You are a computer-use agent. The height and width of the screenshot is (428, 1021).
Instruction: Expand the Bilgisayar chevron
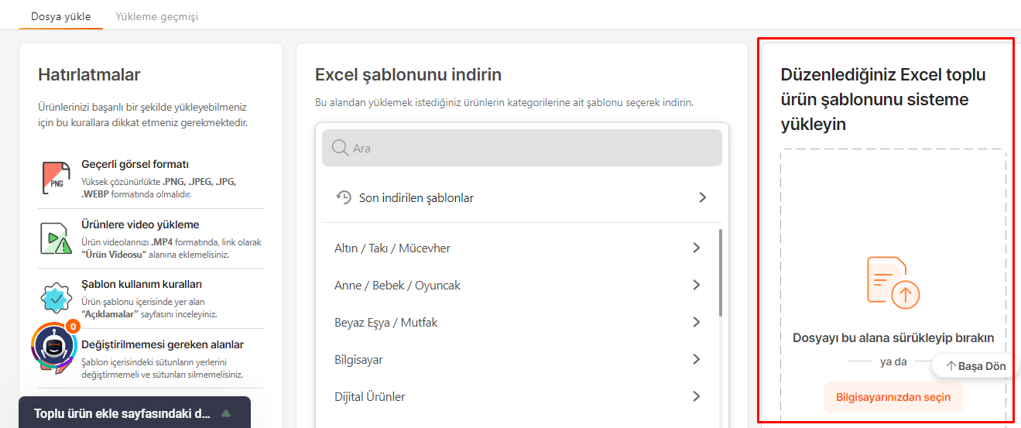pyautogui.click(x=696, y=359)
